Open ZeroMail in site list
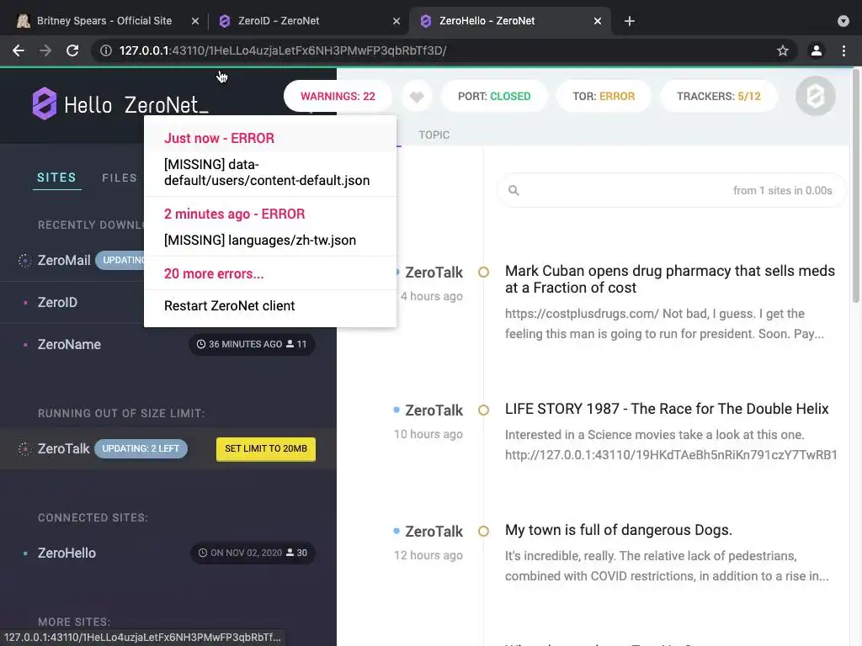Screen dimensions: 862x646 point(64,261)
